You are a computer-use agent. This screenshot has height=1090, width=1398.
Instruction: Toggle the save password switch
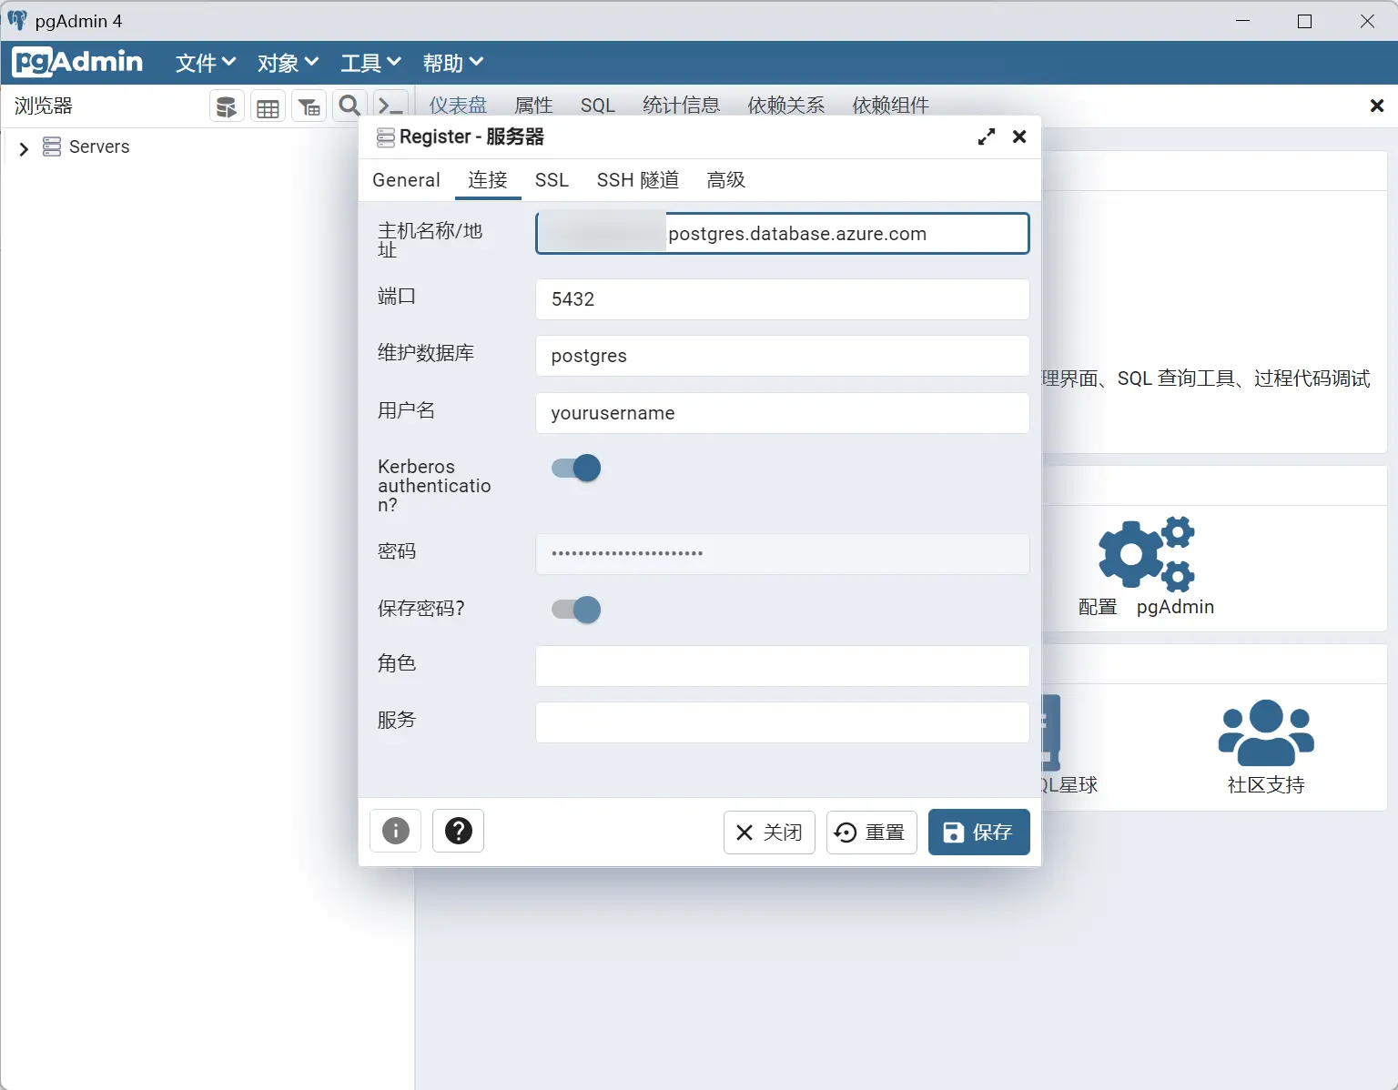pos(576,610)
